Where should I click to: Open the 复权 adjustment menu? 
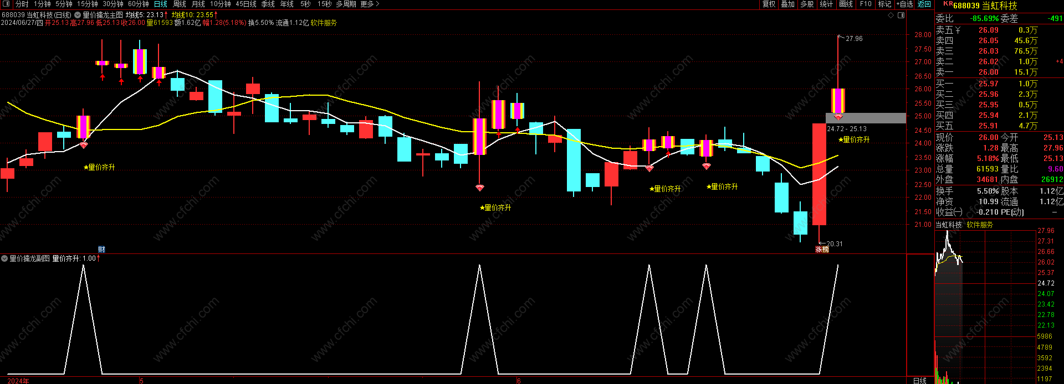pos(769,4)
